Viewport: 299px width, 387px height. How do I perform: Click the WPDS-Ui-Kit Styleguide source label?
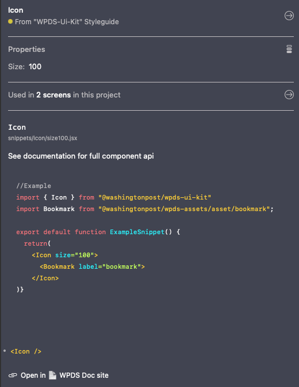(67, 22)
